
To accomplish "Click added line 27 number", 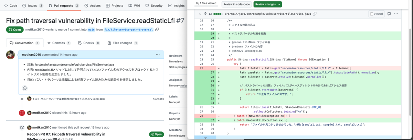I will 212,73.
